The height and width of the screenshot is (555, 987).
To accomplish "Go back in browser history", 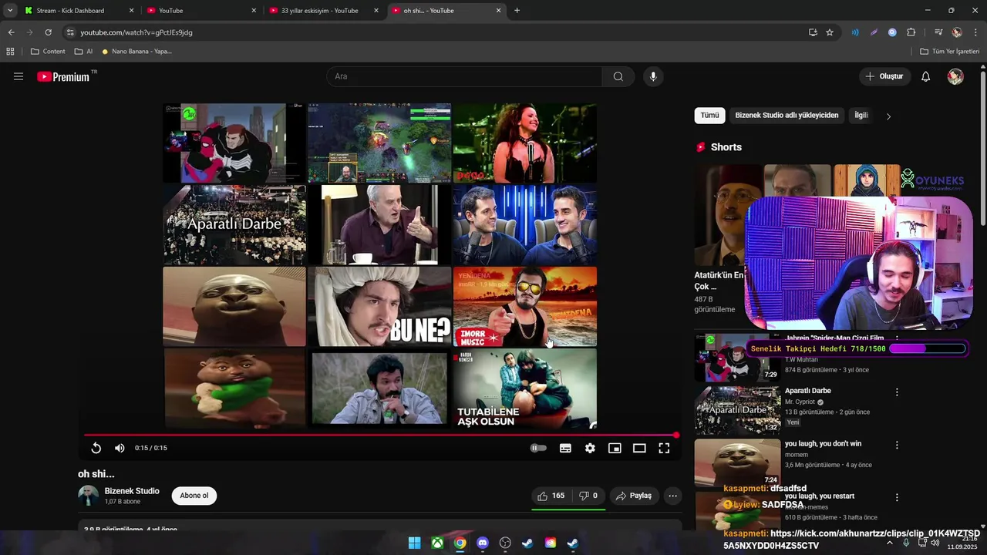I will (x=11, y=32).
